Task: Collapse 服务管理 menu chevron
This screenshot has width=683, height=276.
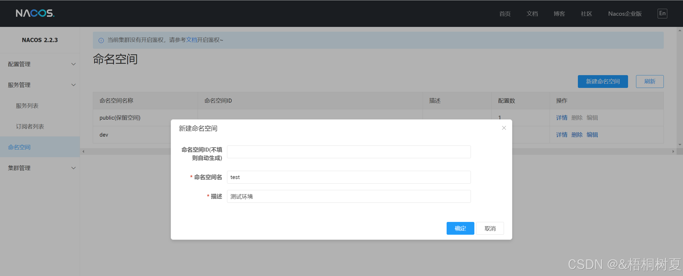Action: coord(74,85)
